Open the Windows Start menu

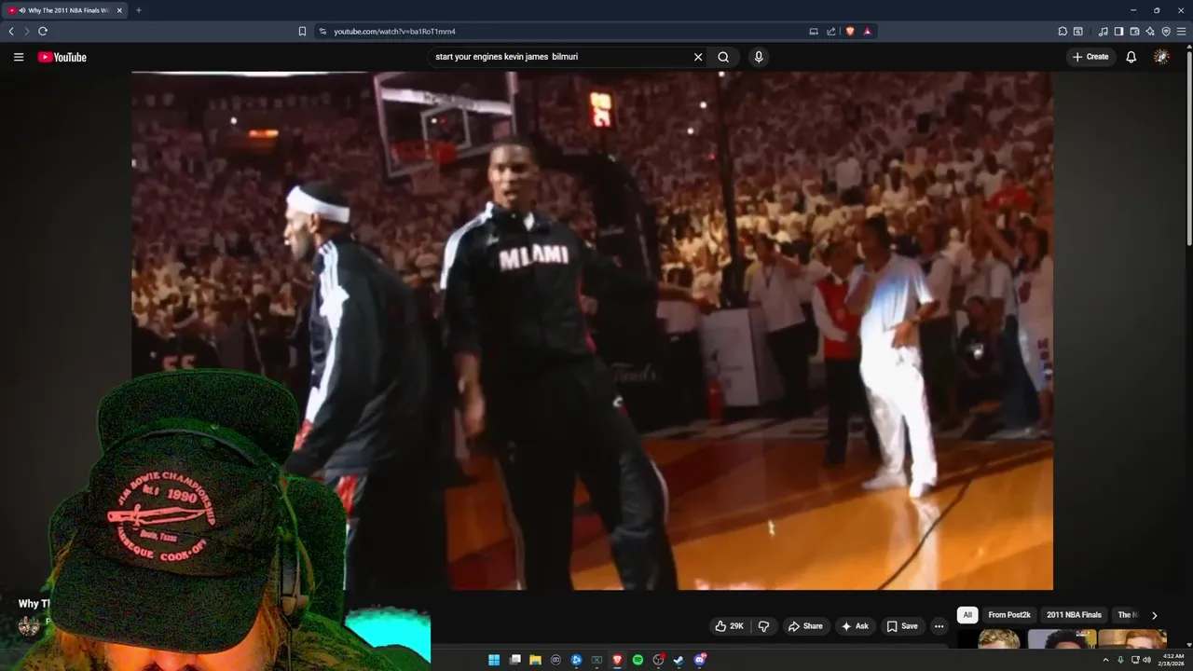(494, 660)
